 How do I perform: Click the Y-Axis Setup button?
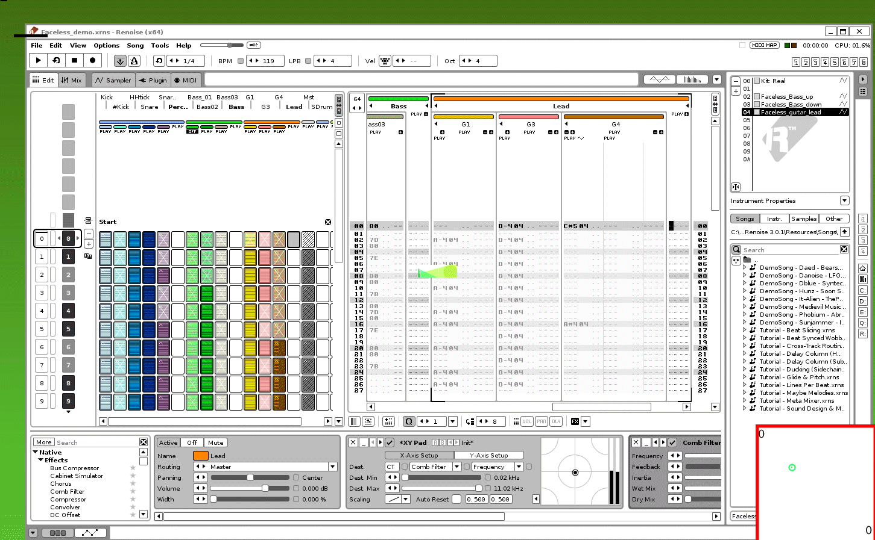coord(488,455)
